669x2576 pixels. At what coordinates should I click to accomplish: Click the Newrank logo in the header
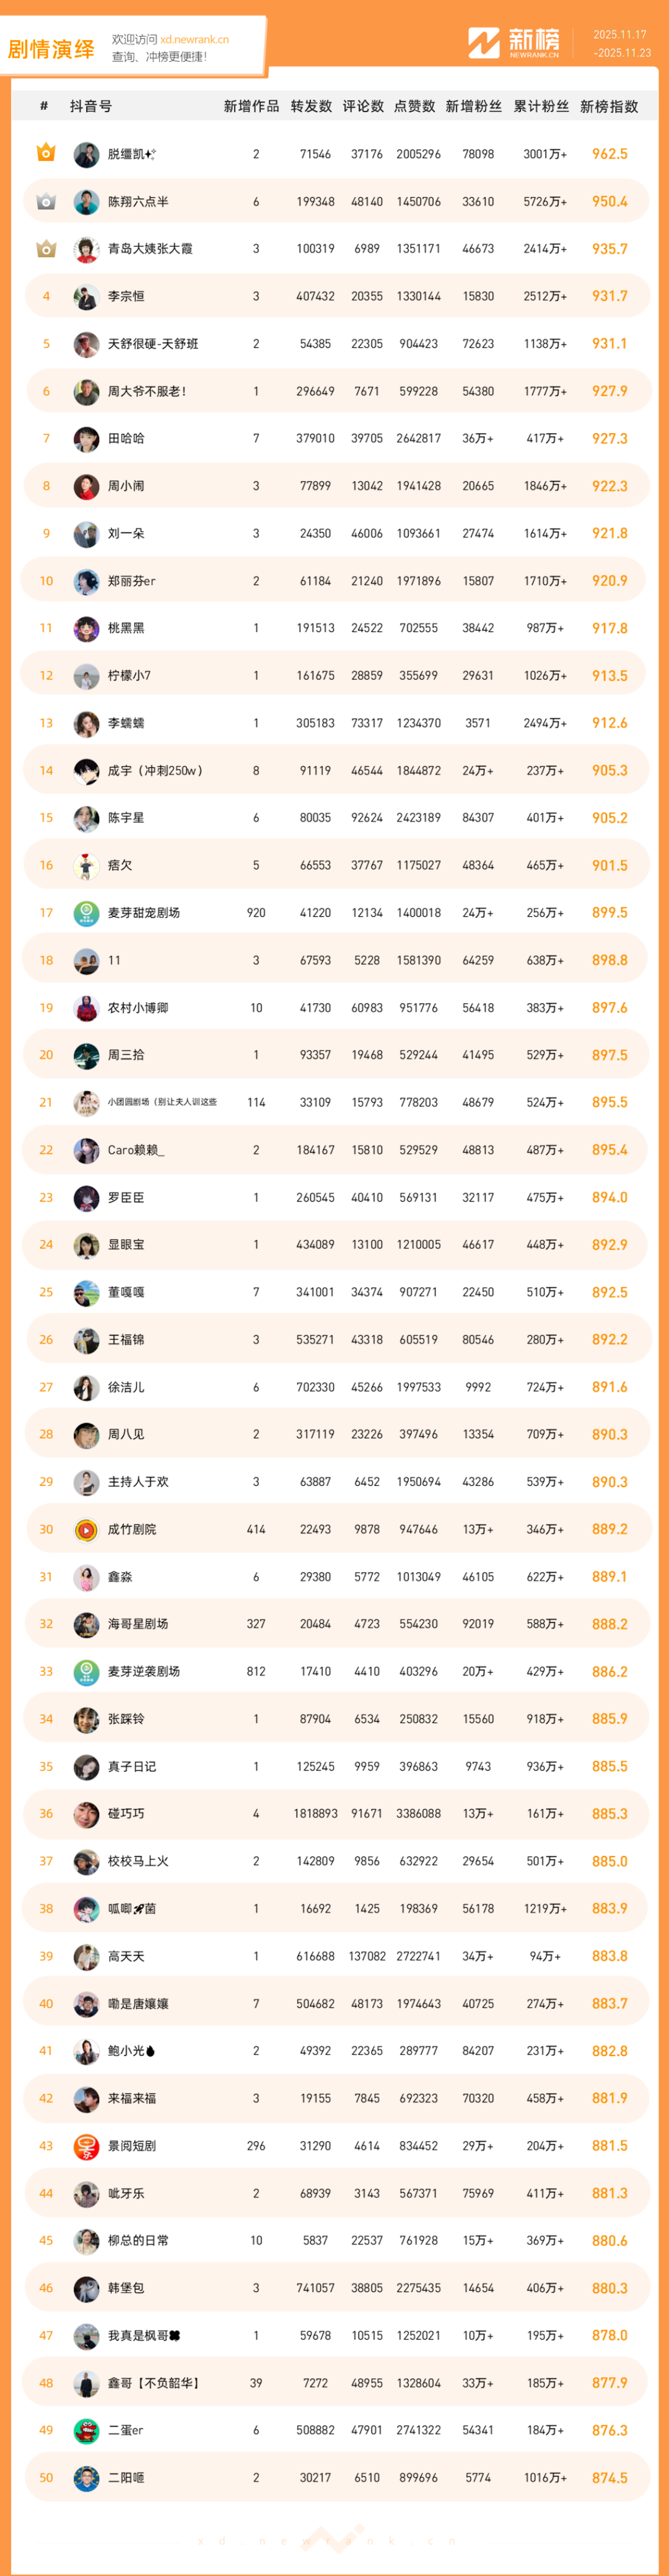514,43
